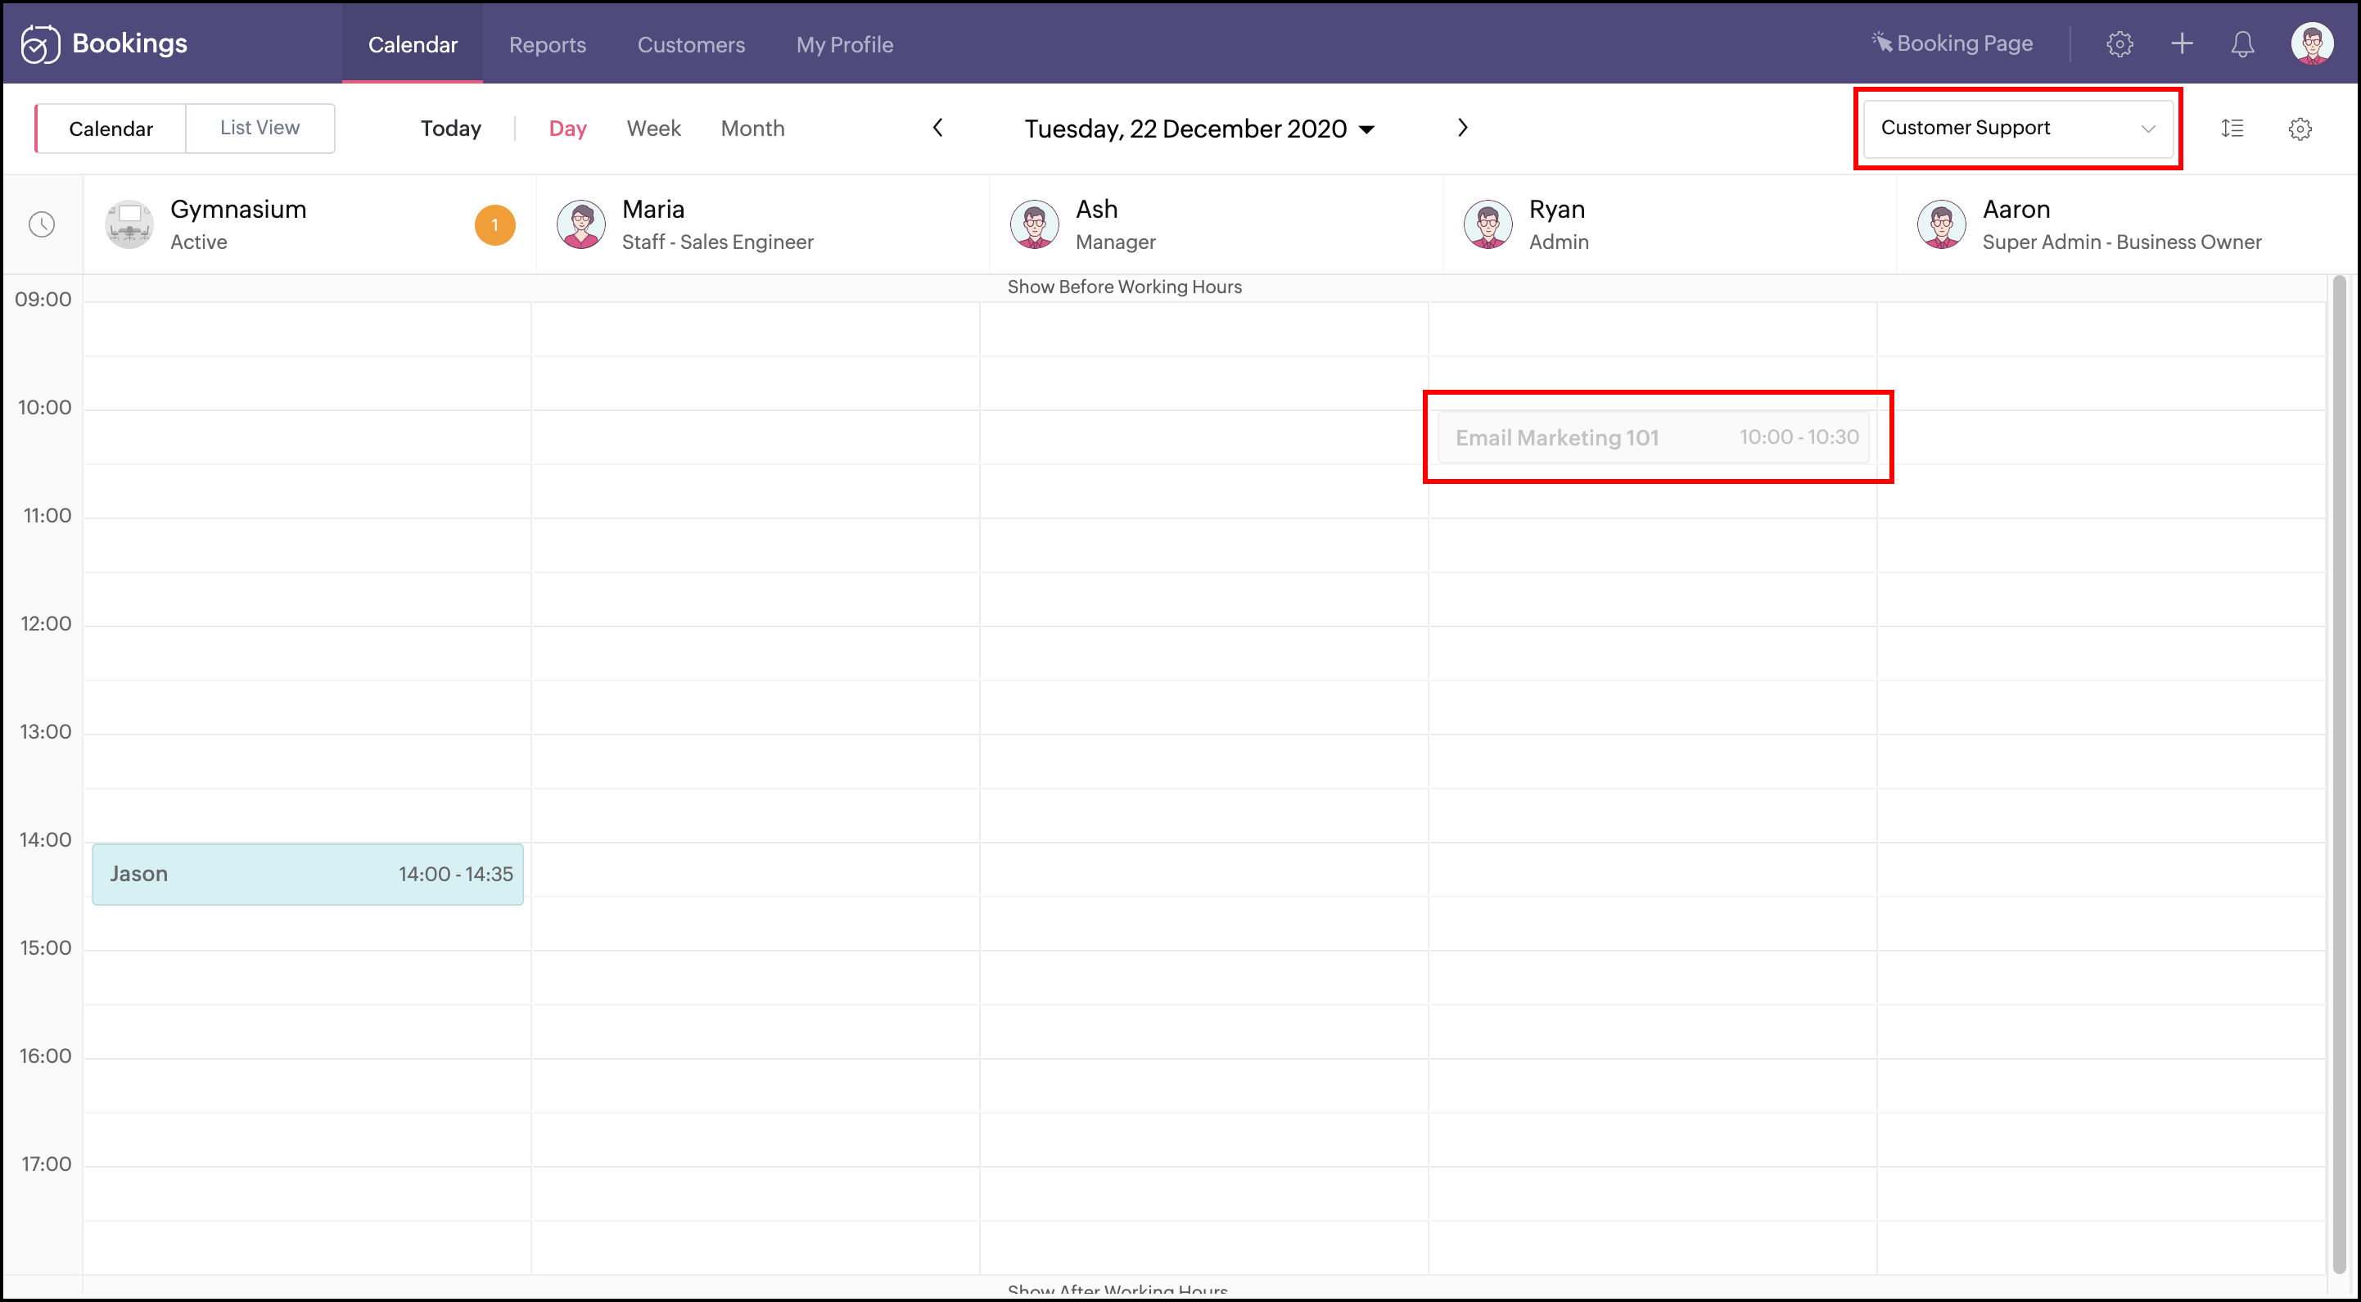2361x1302 pixels.
Task: Open settings gear in top navigation bar
Action: pos(2119,44)
